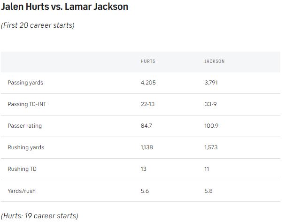Click the Passing TD-INT row label

click(x=27, y=104)
